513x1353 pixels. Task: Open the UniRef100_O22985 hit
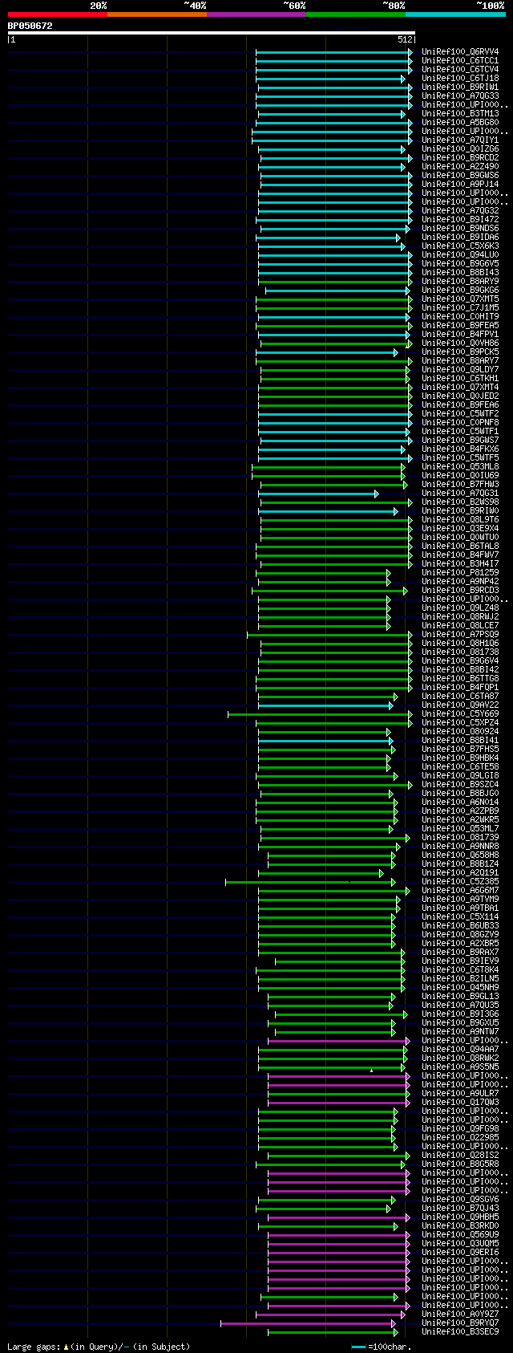[460, 1137]
